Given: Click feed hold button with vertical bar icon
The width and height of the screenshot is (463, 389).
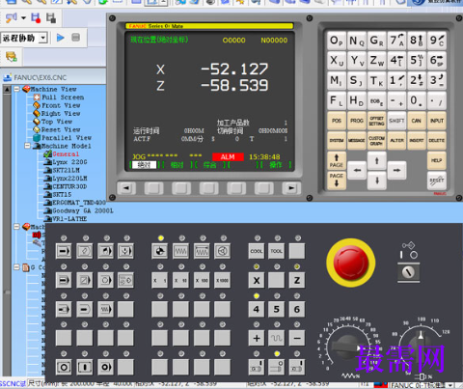Looking at the screenshot, I should pos(85,367).
